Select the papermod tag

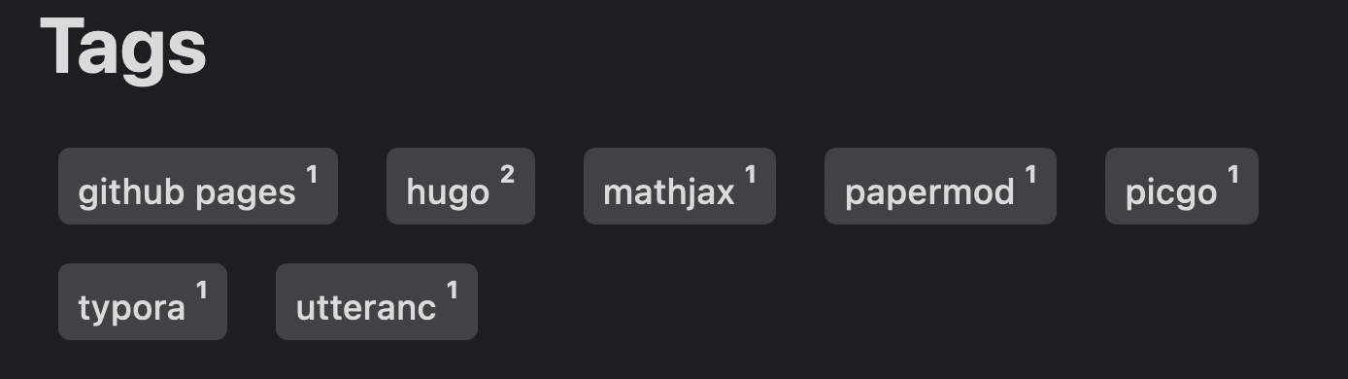tap(940, 187)
